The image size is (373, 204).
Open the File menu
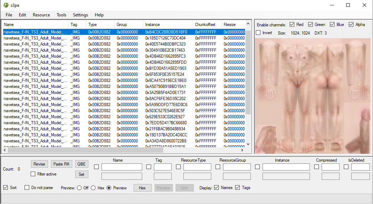pos(9,15)
